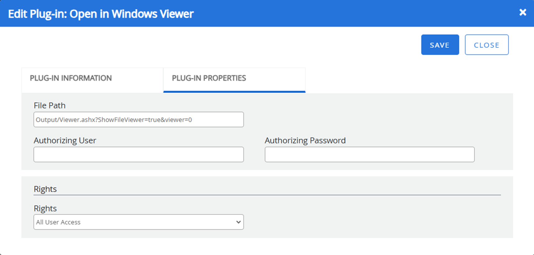Select the Plug-in Properties tab
This screenshot has height=255, width=534.
[x=234, y=80]
